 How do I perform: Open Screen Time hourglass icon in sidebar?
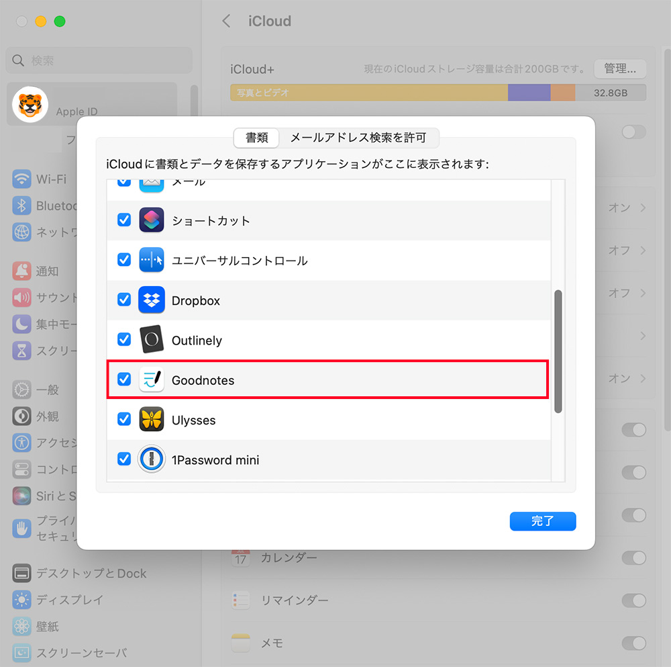tap(22, 351)
